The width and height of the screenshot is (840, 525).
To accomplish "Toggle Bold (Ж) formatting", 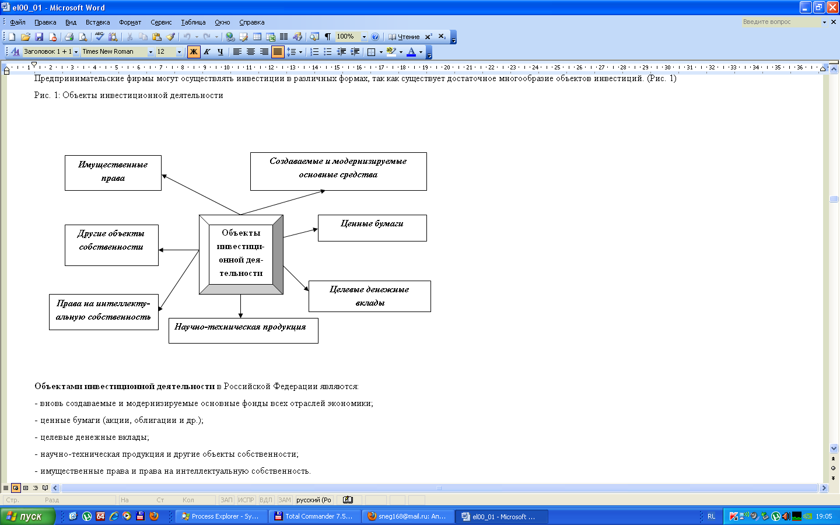I will click(x=194, y=52).
